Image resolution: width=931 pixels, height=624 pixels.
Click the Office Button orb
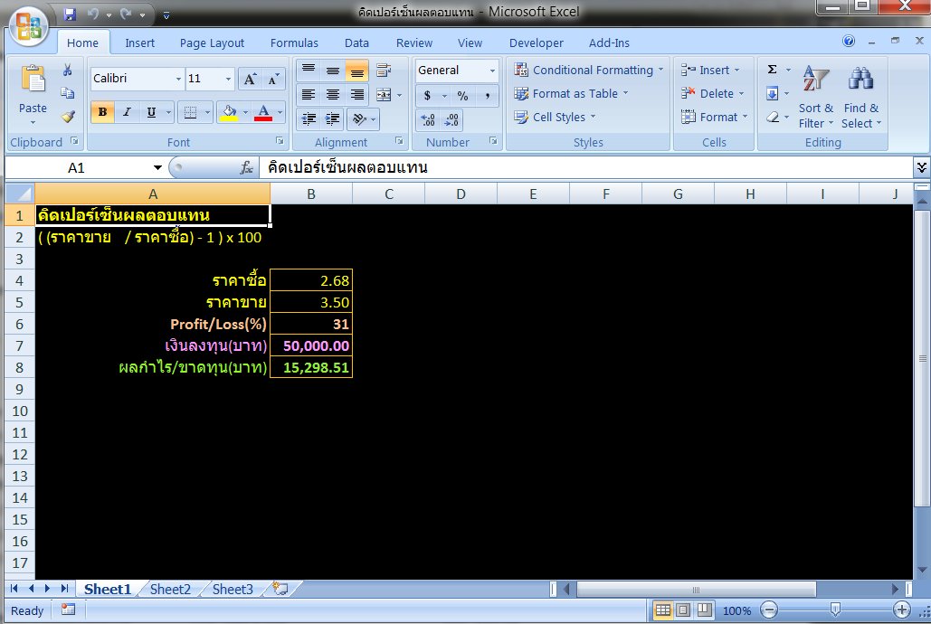point(29,27)
